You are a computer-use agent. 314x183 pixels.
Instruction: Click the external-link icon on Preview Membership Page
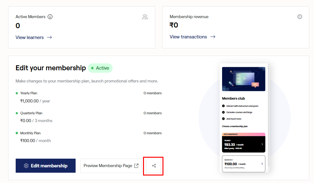(136, 166)
